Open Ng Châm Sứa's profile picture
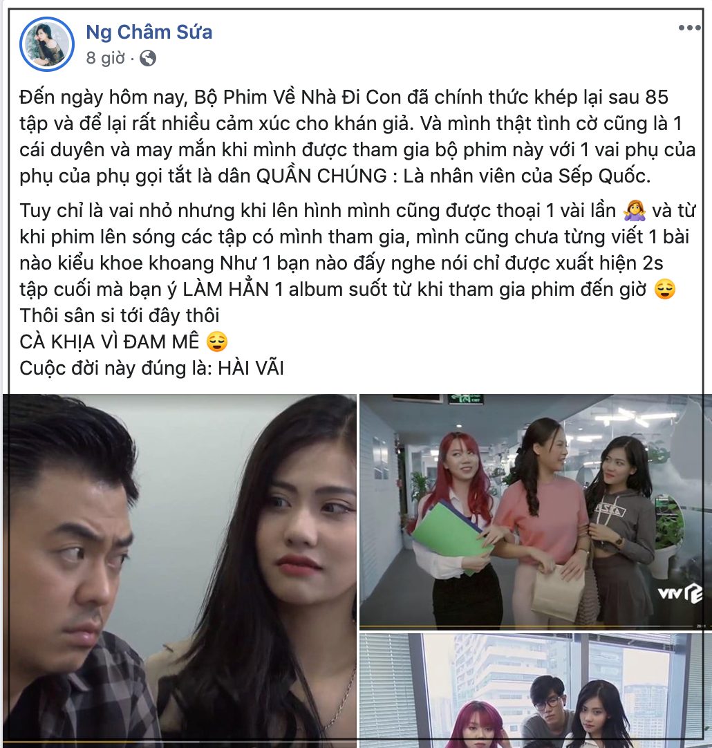 coord(47,44)
